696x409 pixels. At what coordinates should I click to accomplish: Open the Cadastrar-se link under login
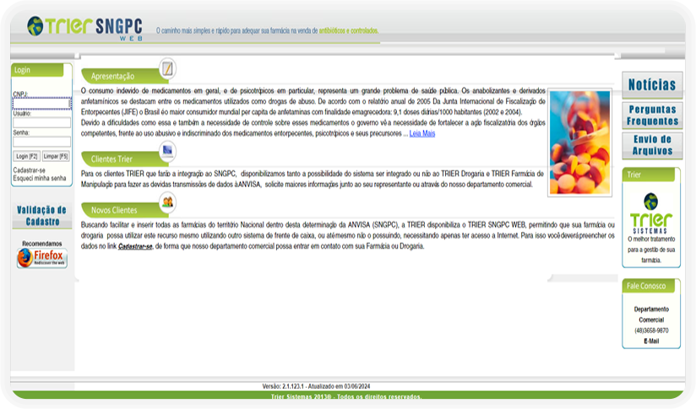pyautogui.click(x=30, y=170)
